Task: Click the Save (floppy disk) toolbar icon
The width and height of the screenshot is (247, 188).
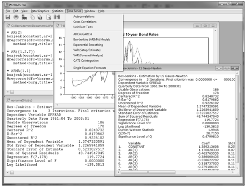Action: coord(8,17)
